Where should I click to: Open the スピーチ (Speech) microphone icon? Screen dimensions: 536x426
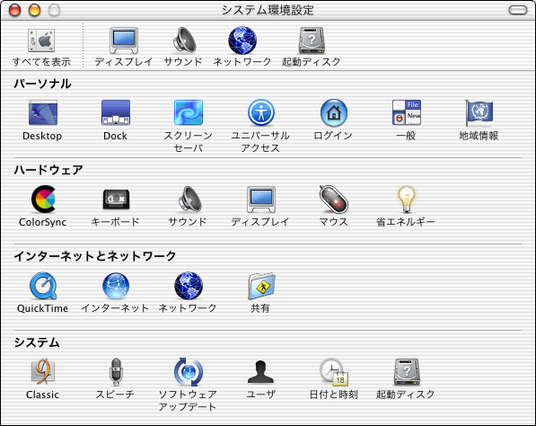pos(116,372)
